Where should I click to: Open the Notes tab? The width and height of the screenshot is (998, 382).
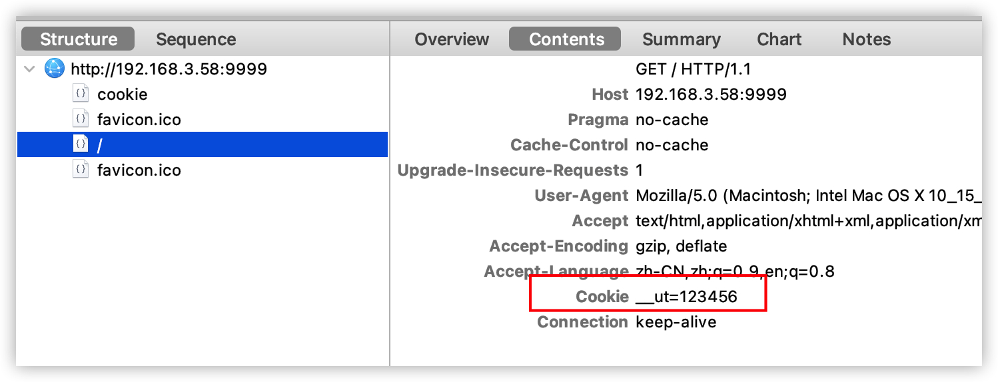(866, 39)
